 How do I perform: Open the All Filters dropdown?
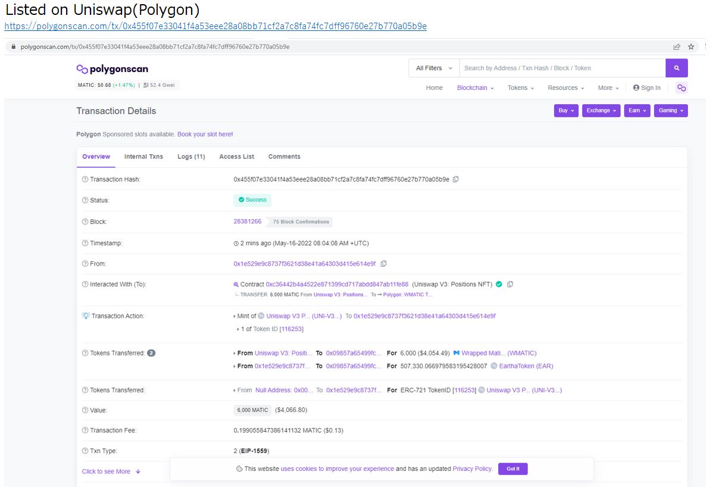pos(434,68)
